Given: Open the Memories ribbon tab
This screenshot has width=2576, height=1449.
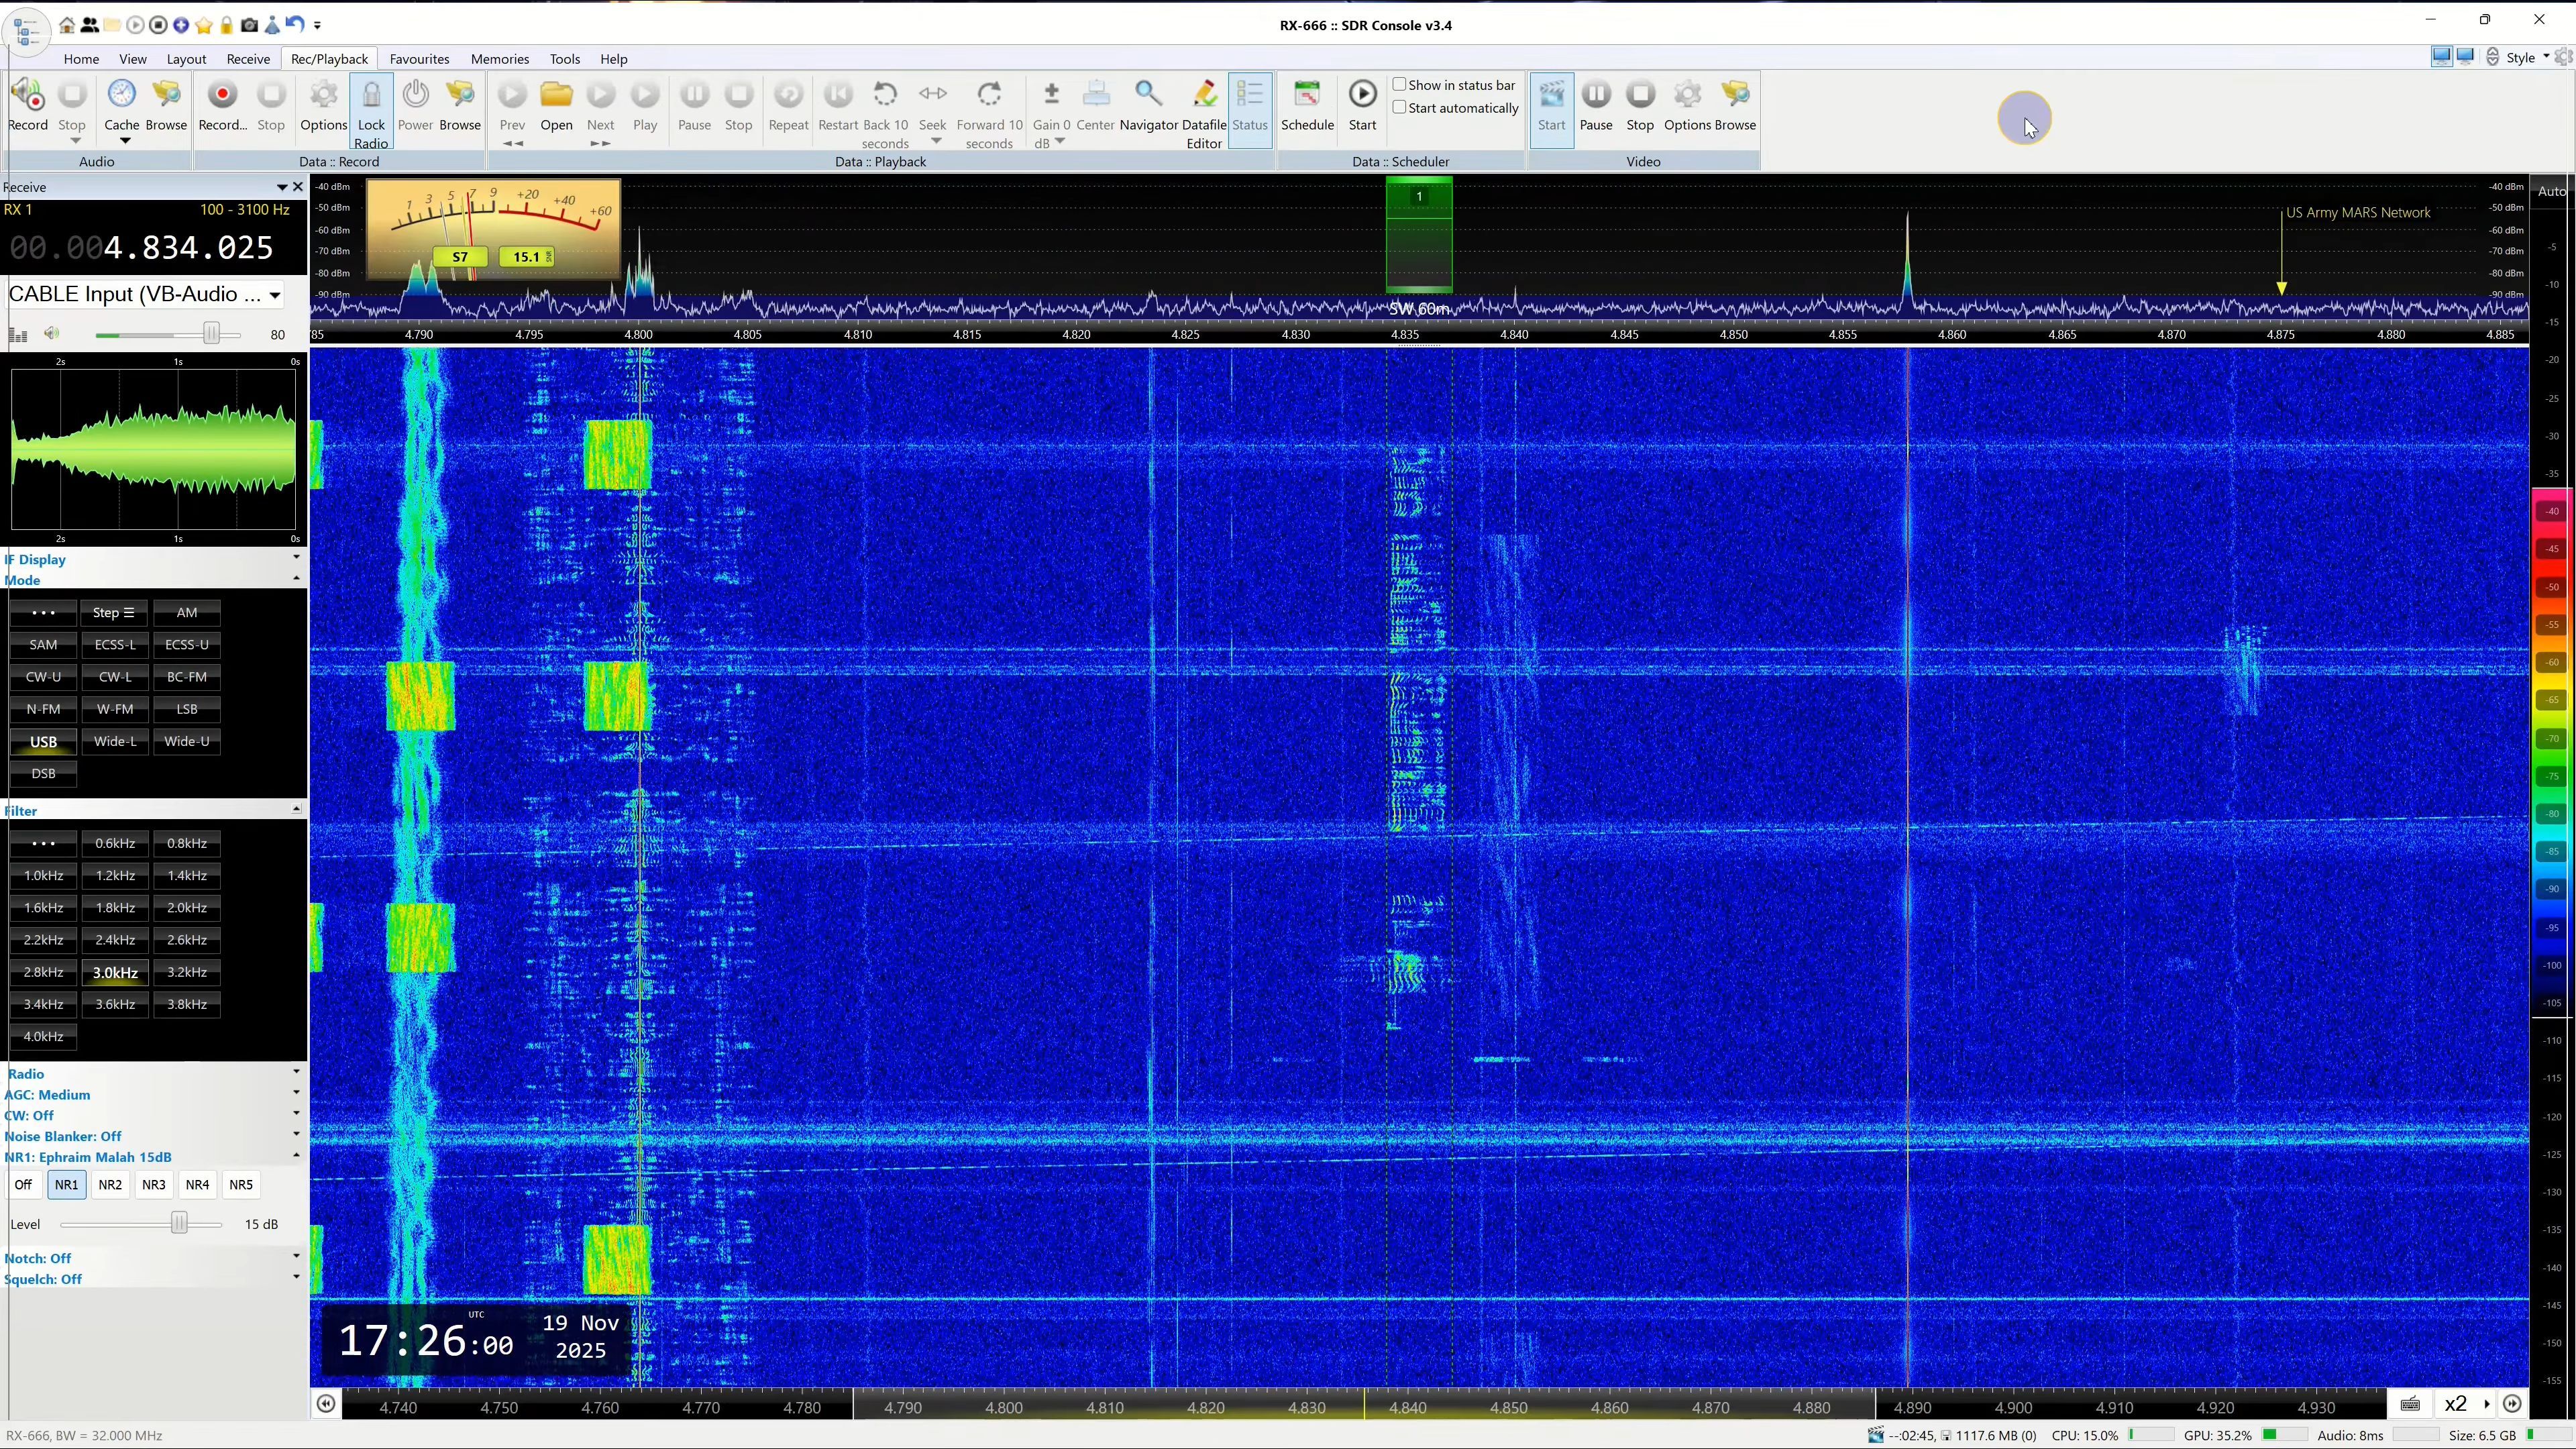Looking at the screenshot, I should point(499,59).
